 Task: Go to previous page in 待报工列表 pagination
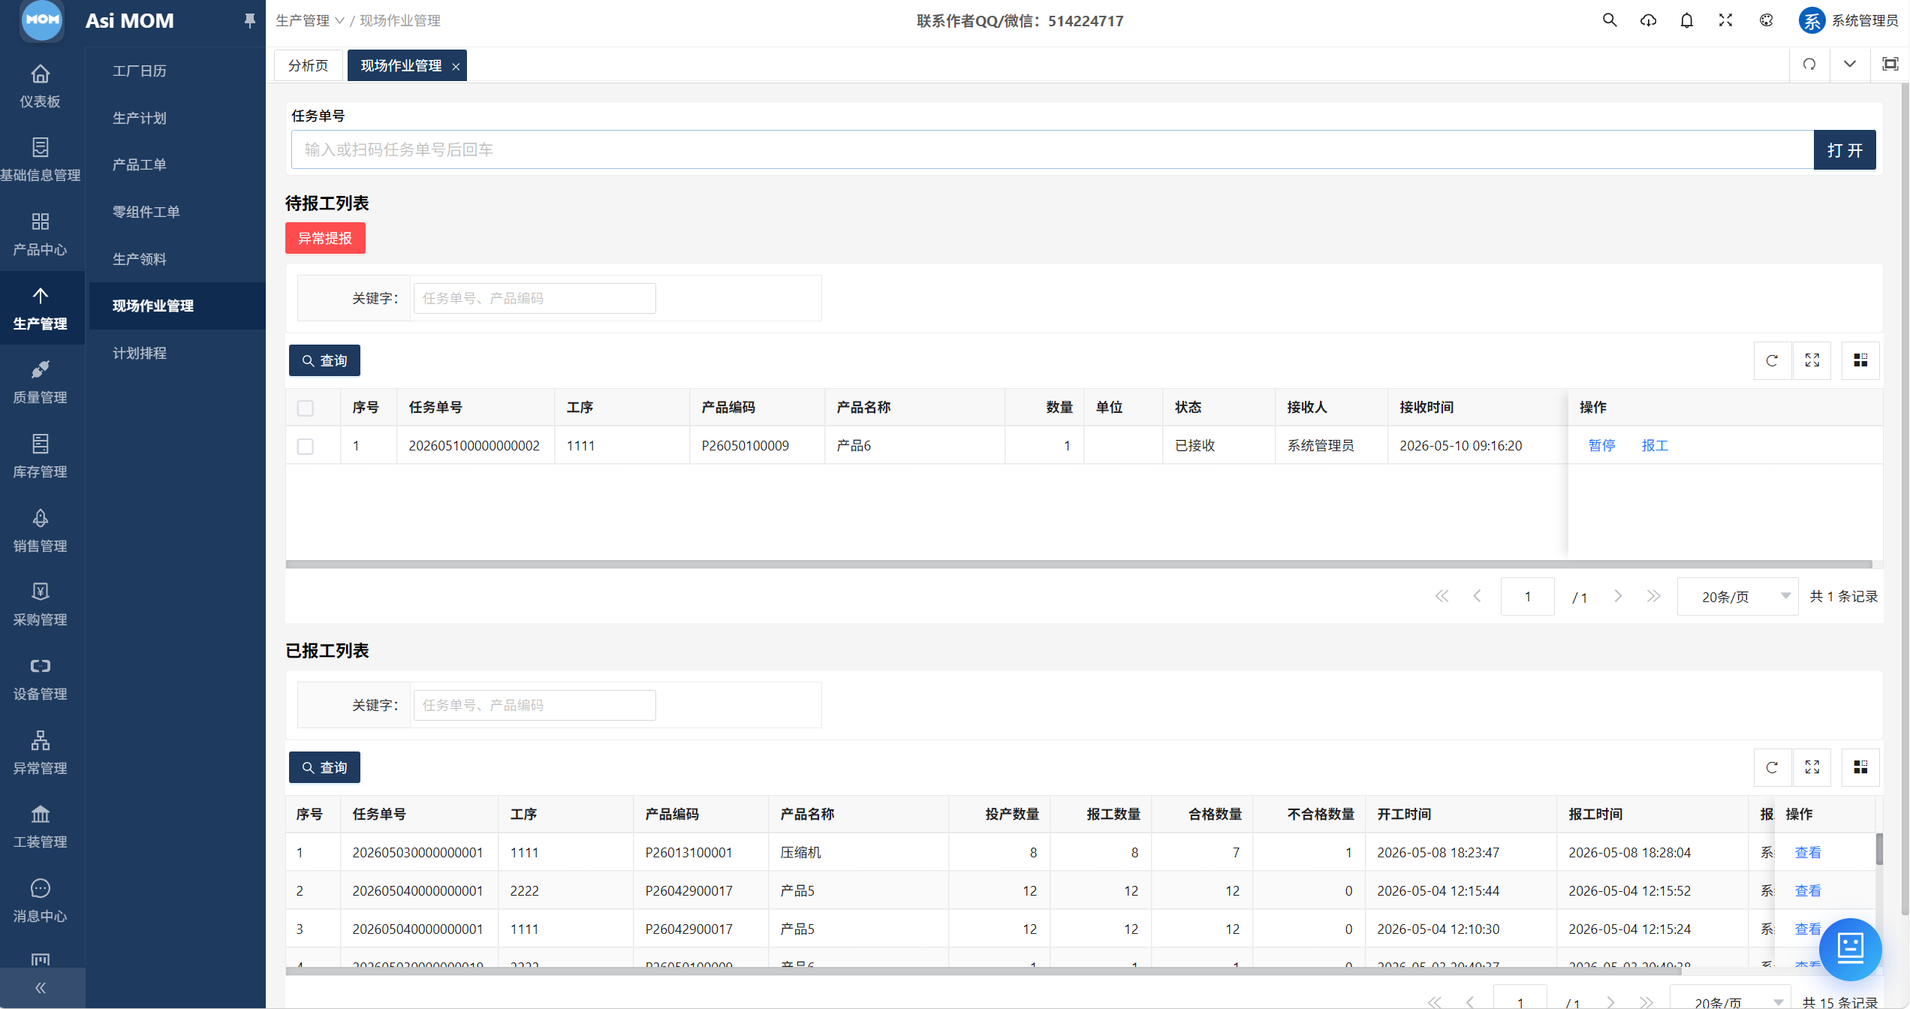1477,596
